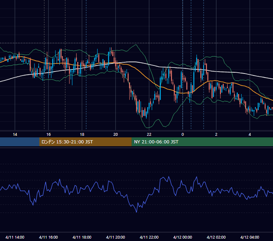Click the 18 hour axis label
This screenshot has width=273, height=241.
pyautogui.click(x=82, y=135)
